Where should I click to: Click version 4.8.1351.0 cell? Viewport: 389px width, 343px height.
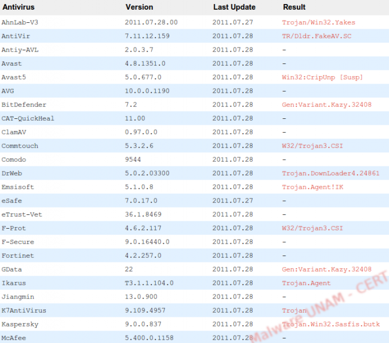click(145, 63)
